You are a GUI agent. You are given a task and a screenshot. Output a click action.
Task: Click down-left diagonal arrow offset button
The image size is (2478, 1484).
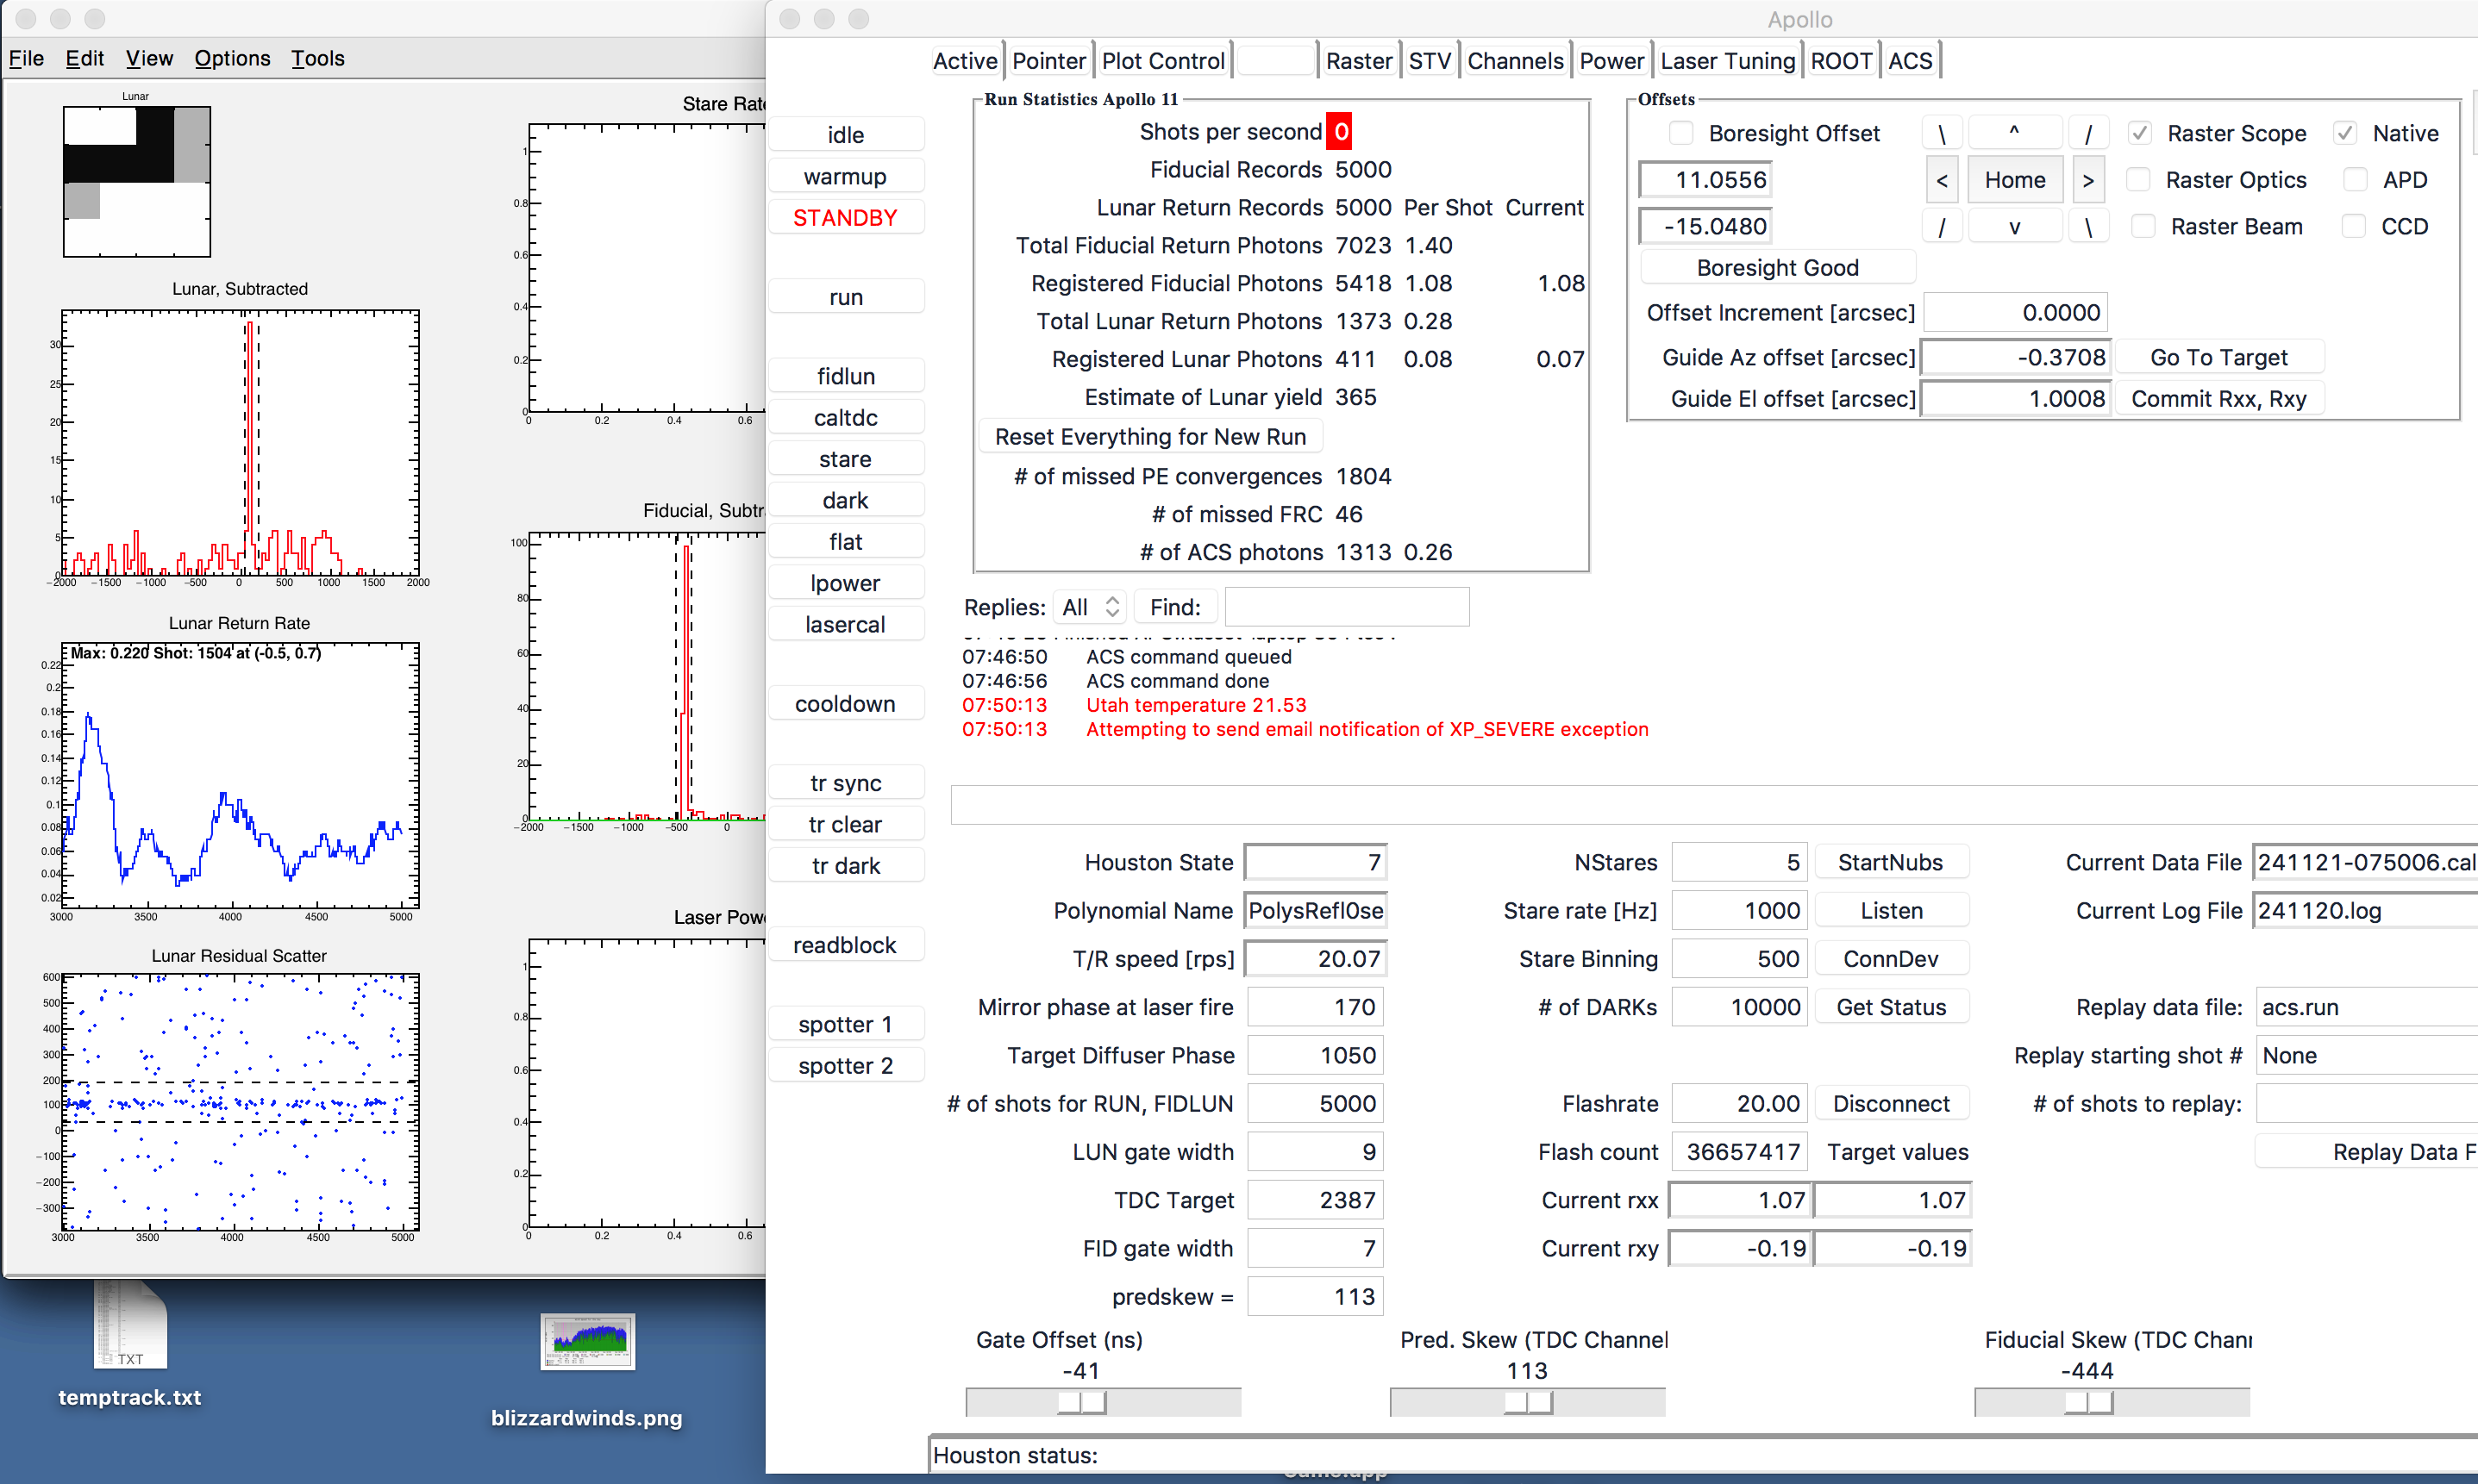[x=1942, y=227]
